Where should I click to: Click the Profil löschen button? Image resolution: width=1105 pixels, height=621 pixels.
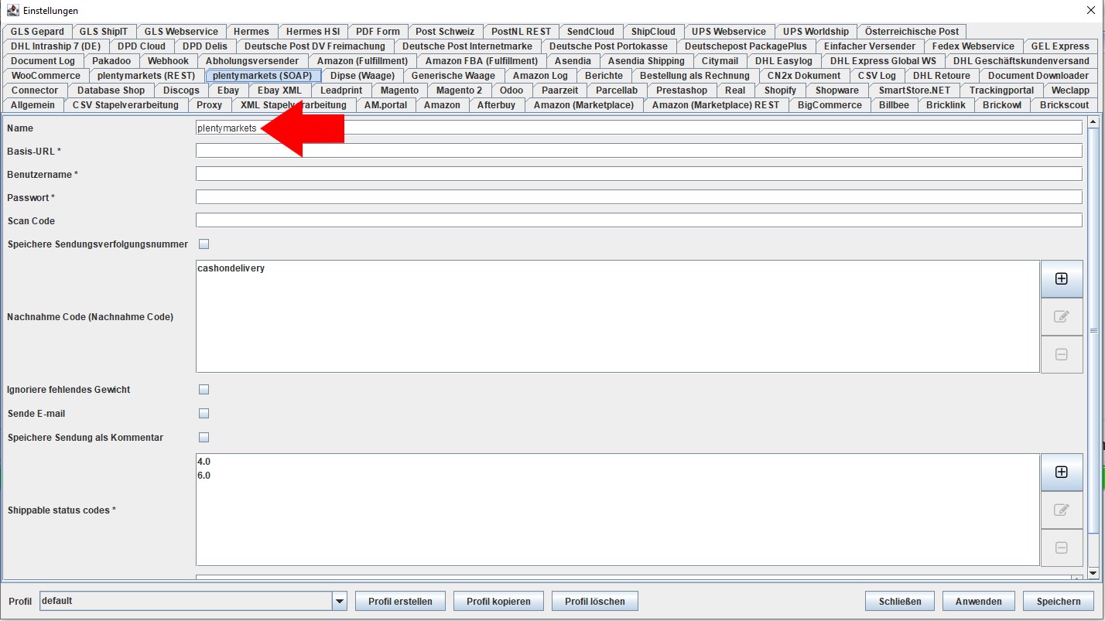(x=597, y=601)
